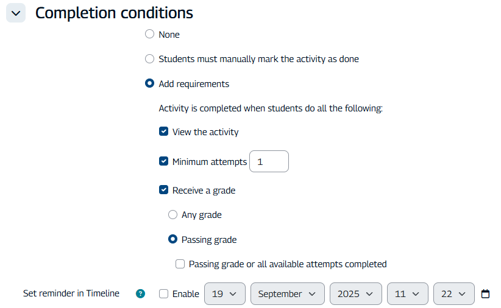Enable the Timeline reminder checkbox
This screenshot has width=501, height=308.
[163, 294]
